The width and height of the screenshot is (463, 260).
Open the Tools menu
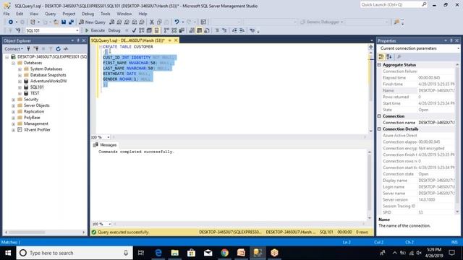(105, 14)
